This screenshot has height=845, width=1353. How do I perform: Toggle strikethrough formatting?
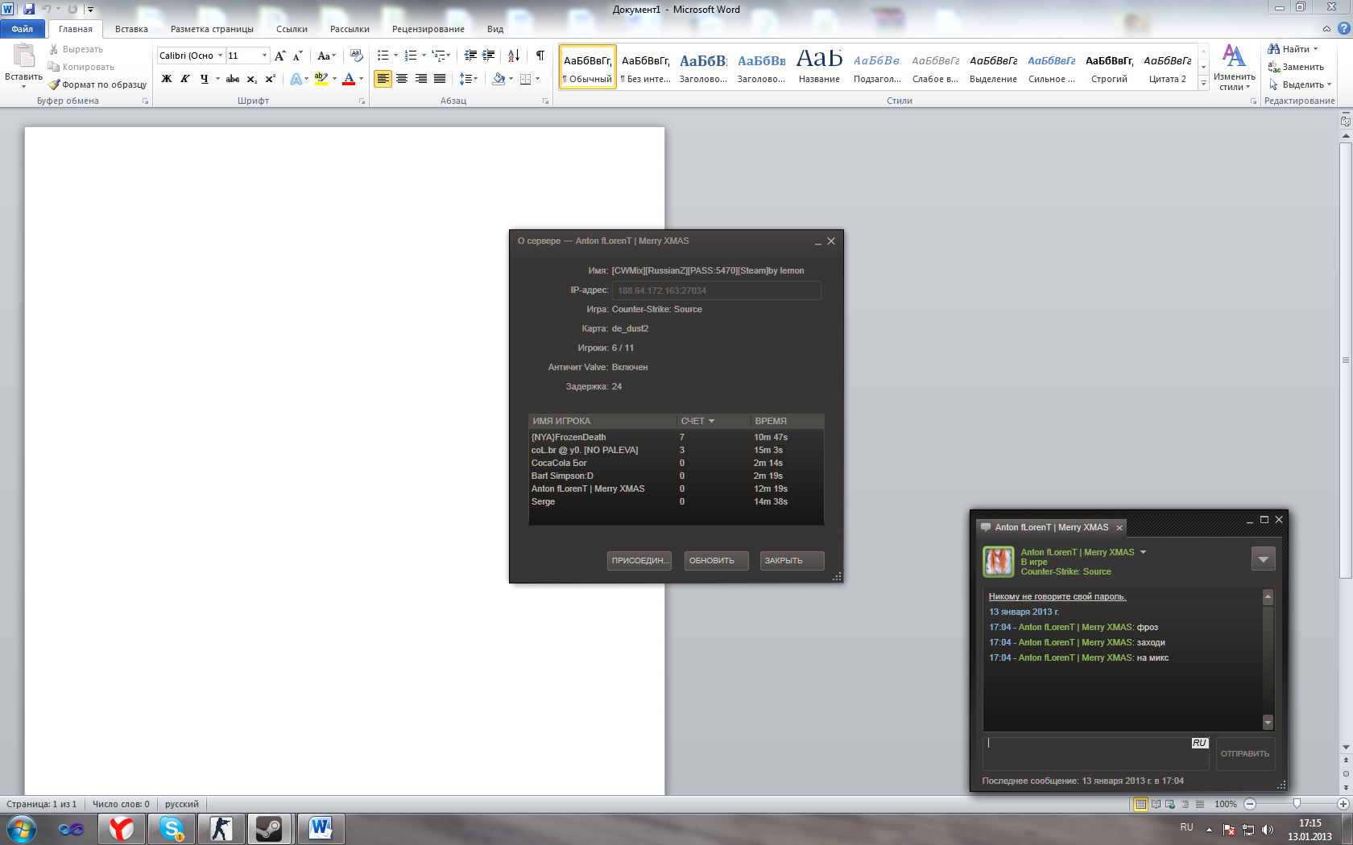(x=233, y=79)
